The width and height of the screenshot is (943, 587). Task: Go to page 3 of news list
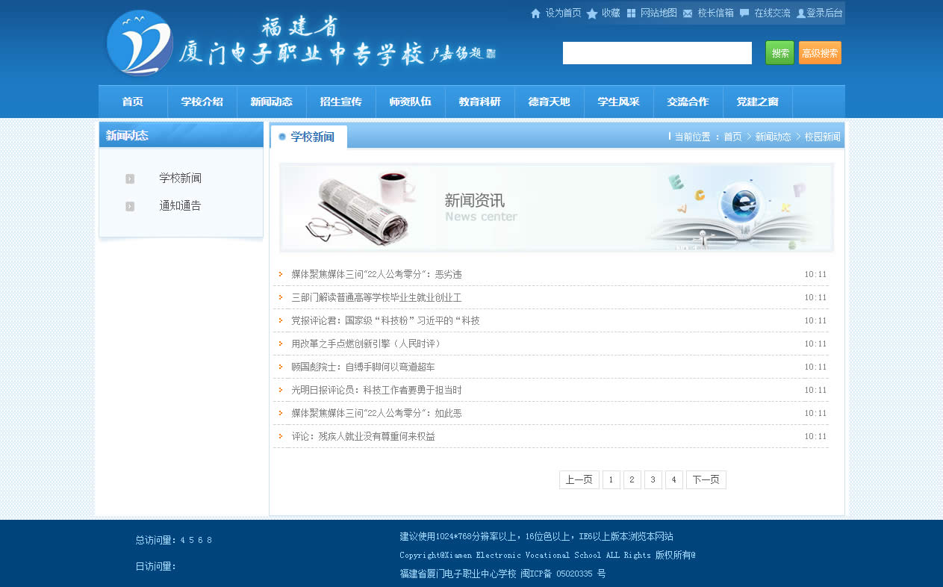pyautogui.click(x=653, y=480)
